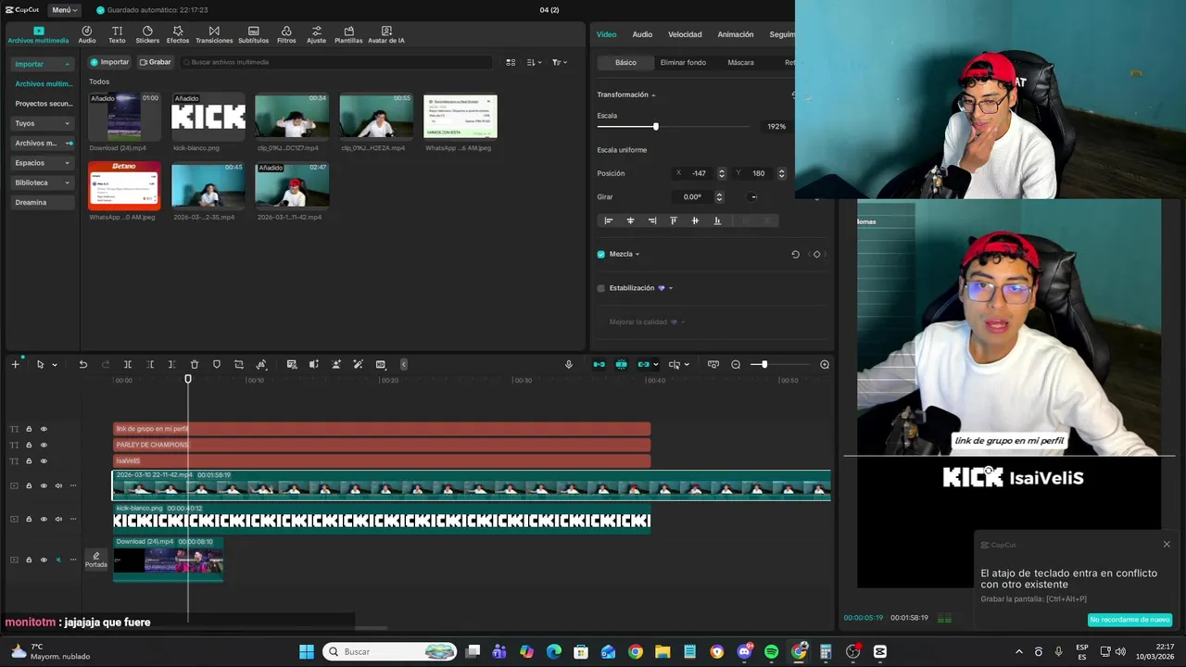The height and width of the screenshot is (667, 1186).
Task: Hide the IsaiVeliS text track
Action: click(x=44, y=460)
